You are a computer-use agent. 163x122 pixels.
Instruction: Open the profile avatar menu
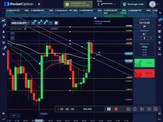click(153, 4)
